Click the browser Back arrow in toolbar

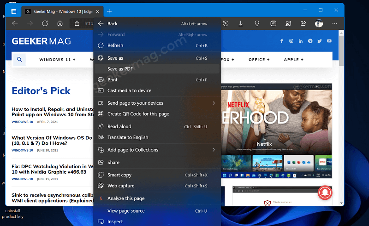(x=15, y=23)
